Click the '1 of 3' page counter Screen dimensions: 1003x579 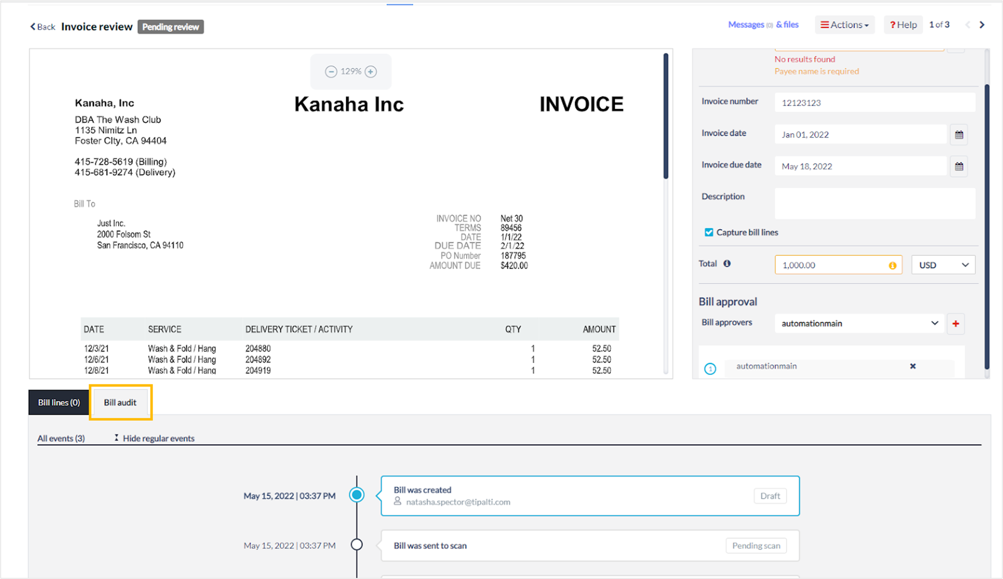[x=939, y=24]
